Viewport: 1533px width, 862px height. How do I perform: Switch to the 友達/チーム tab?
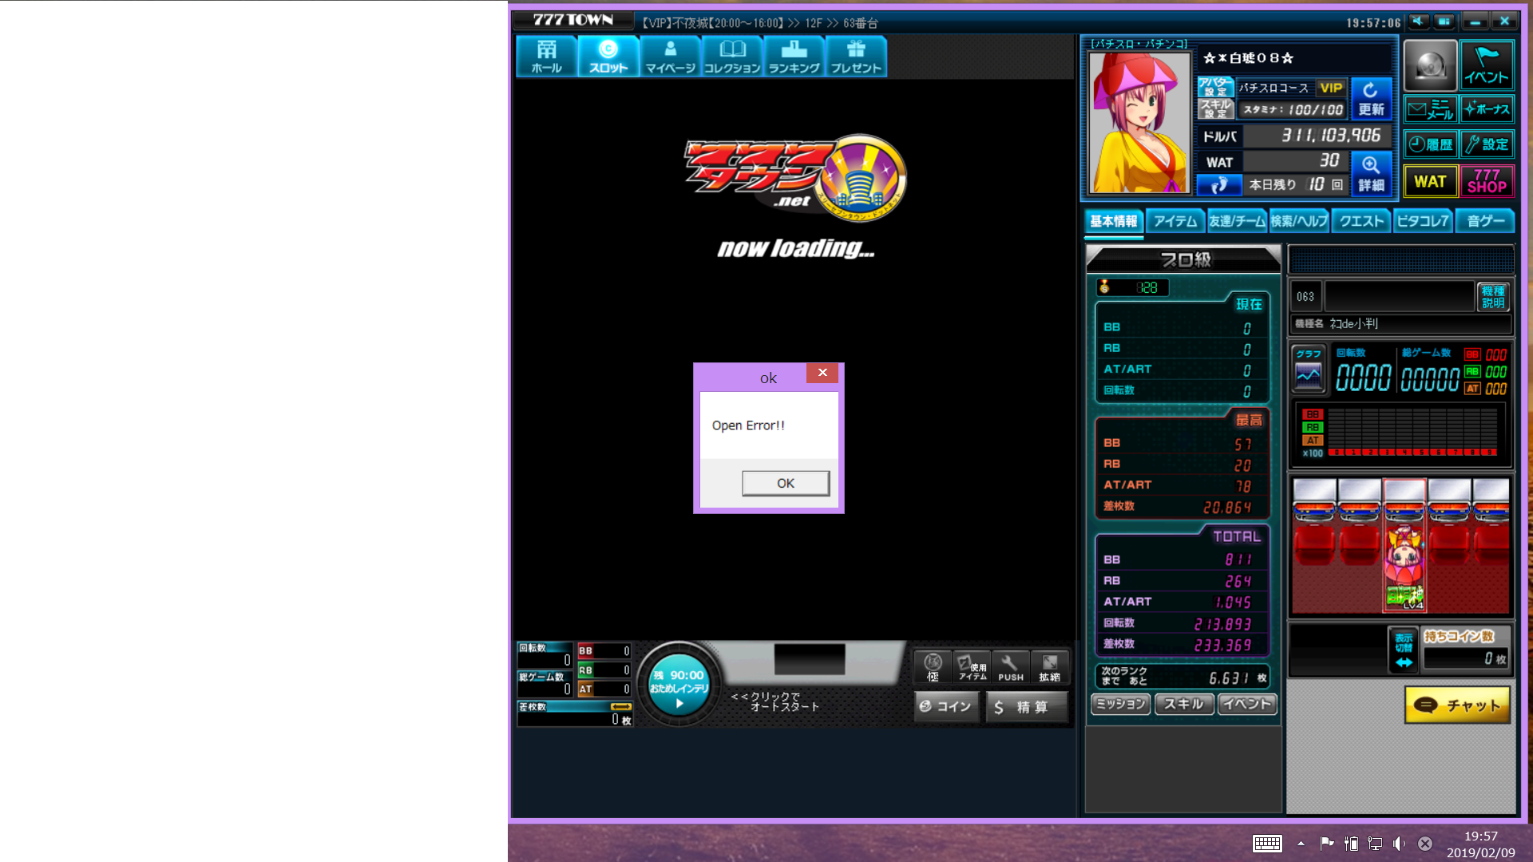(1237, 222)
